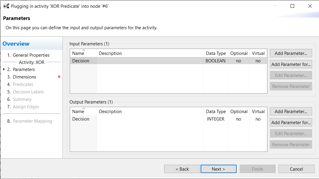Click the Data Type header in input table
319x179 pixels.
coord(216,53)
